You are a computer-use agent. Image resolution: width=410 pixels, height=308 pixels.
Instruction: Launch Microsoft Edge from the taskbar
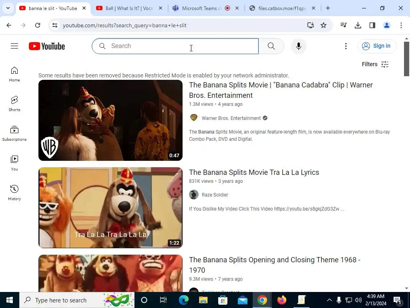[x=183, y=300]
